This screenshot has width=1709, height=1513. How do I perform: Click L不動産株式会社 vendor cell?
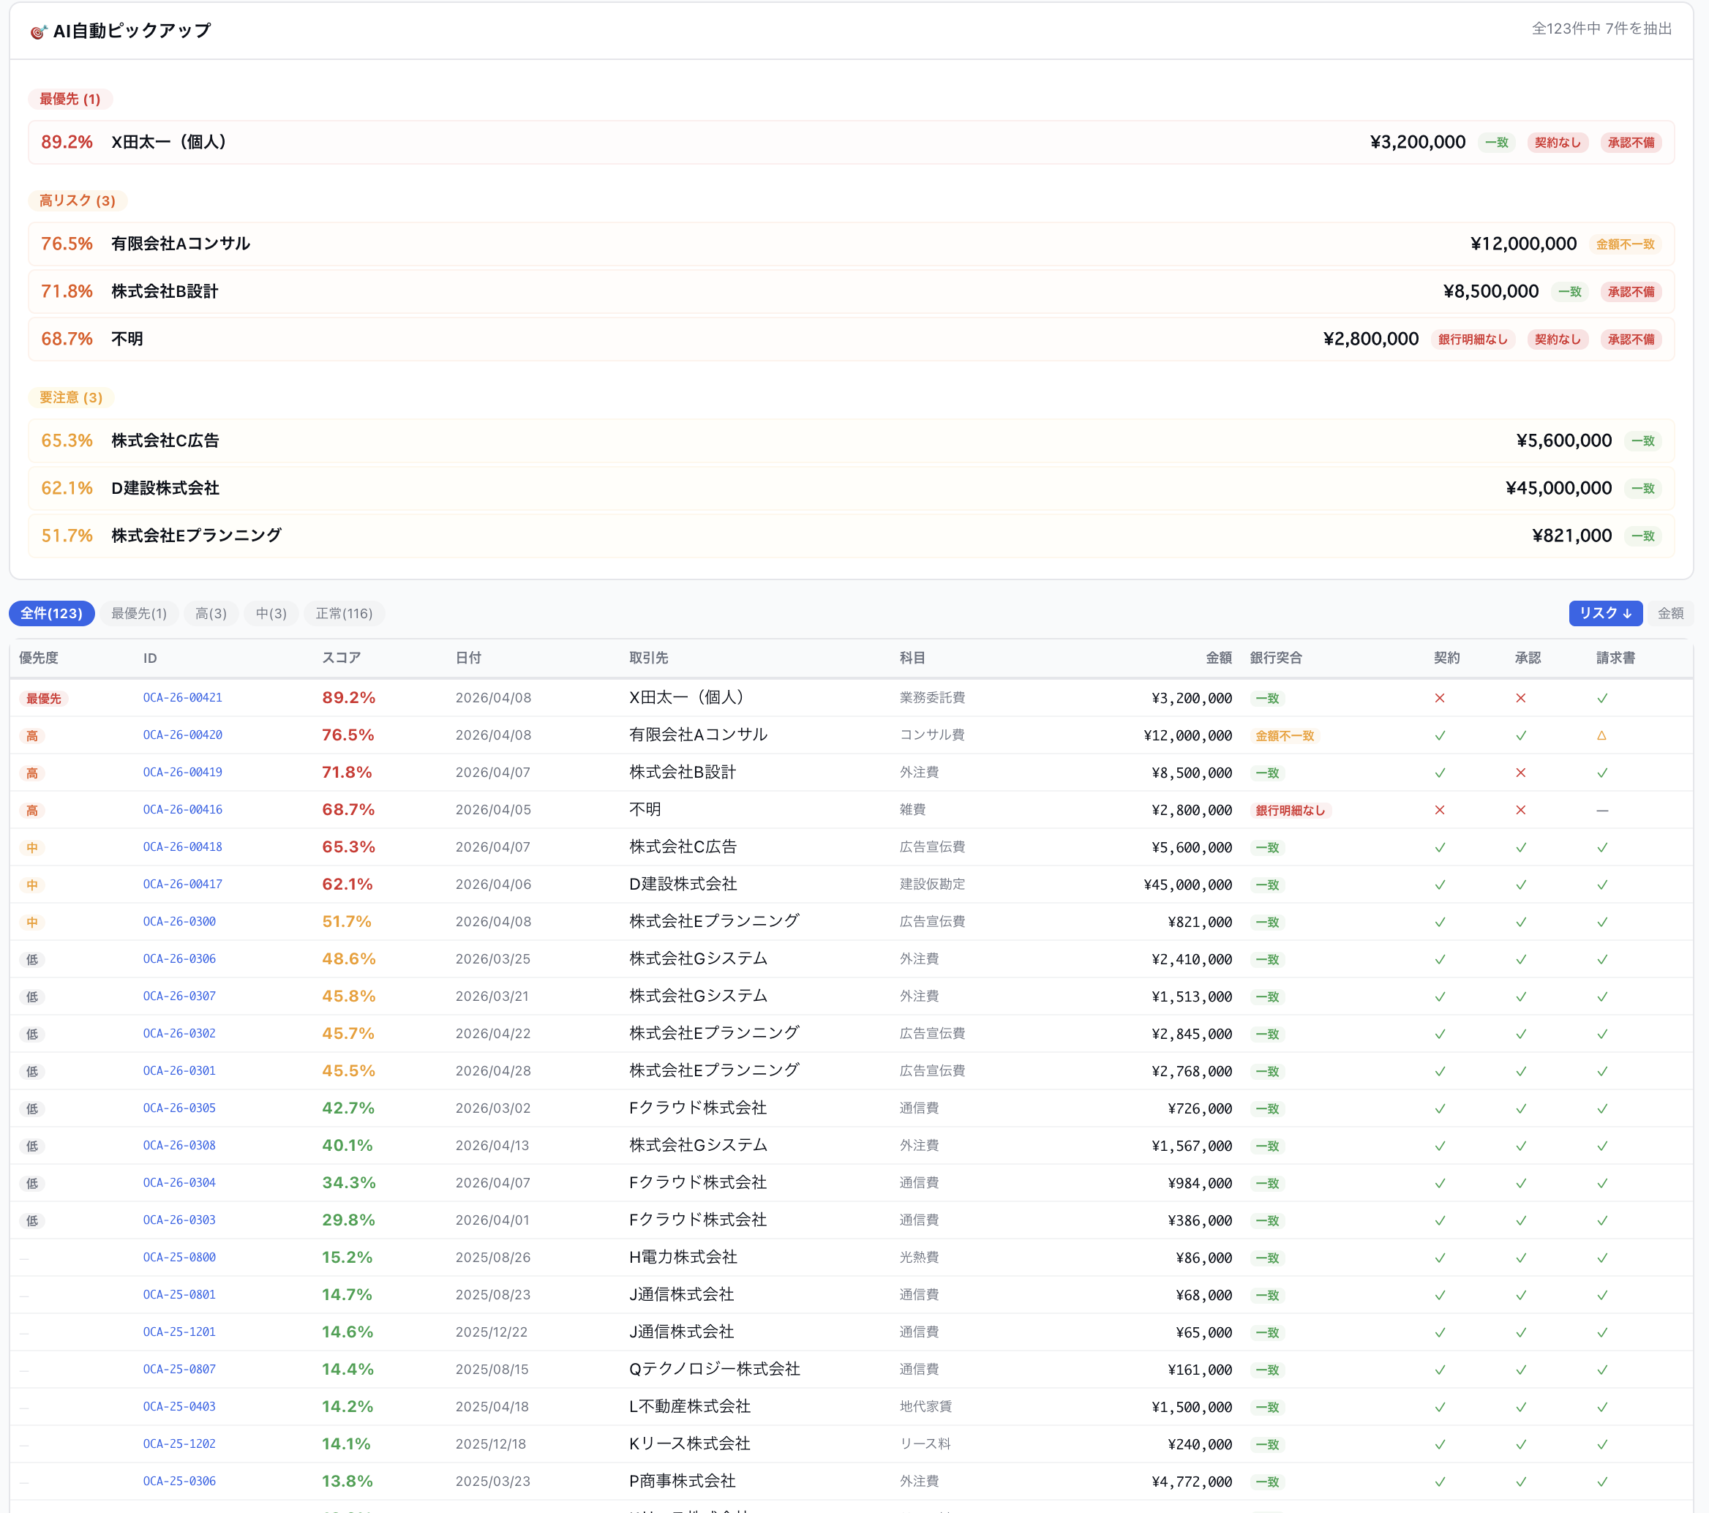pyautogui.click(x=690, y=1407)
